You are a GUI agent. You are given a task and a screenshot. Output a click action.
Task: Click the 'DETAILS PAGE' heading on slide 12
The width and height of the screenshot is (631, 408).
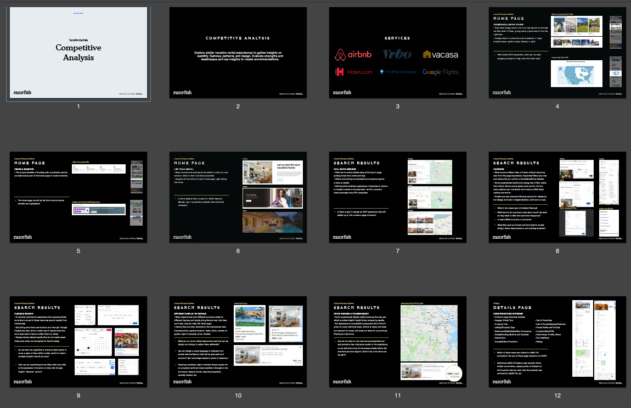[512, 308]
